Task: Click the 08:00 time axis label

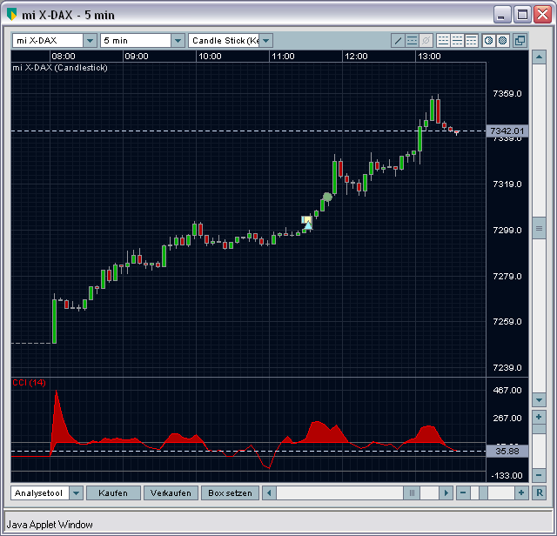Action: coord(64,56)
